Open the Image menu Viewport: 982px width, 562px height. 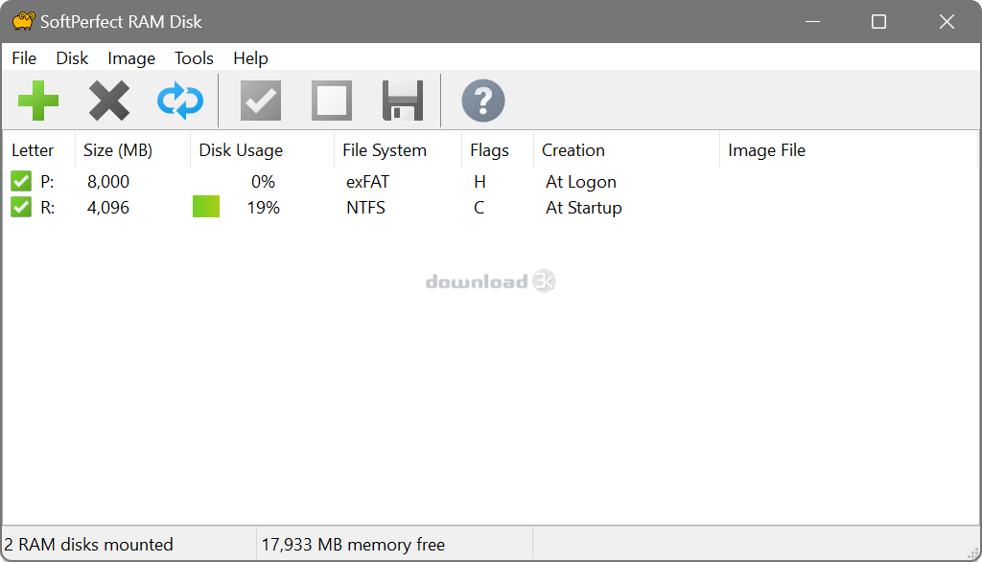point(130,58)
